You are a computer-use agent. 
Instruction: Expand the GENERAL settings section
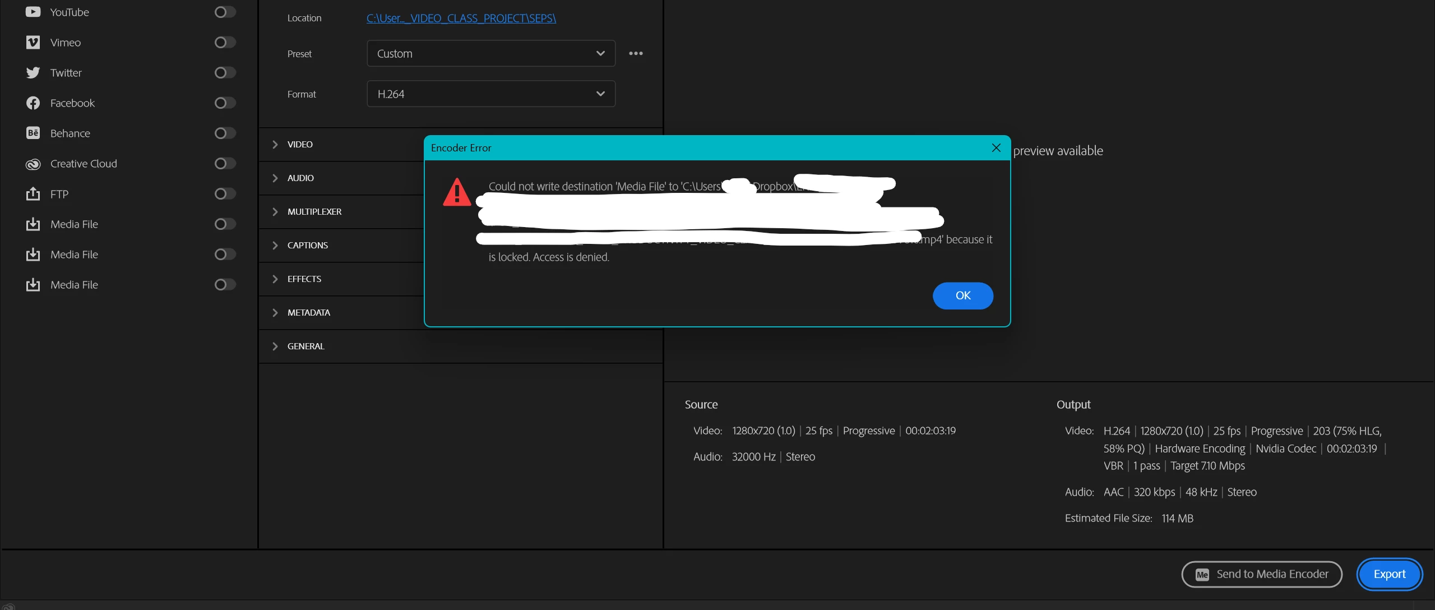pos(306,346)
